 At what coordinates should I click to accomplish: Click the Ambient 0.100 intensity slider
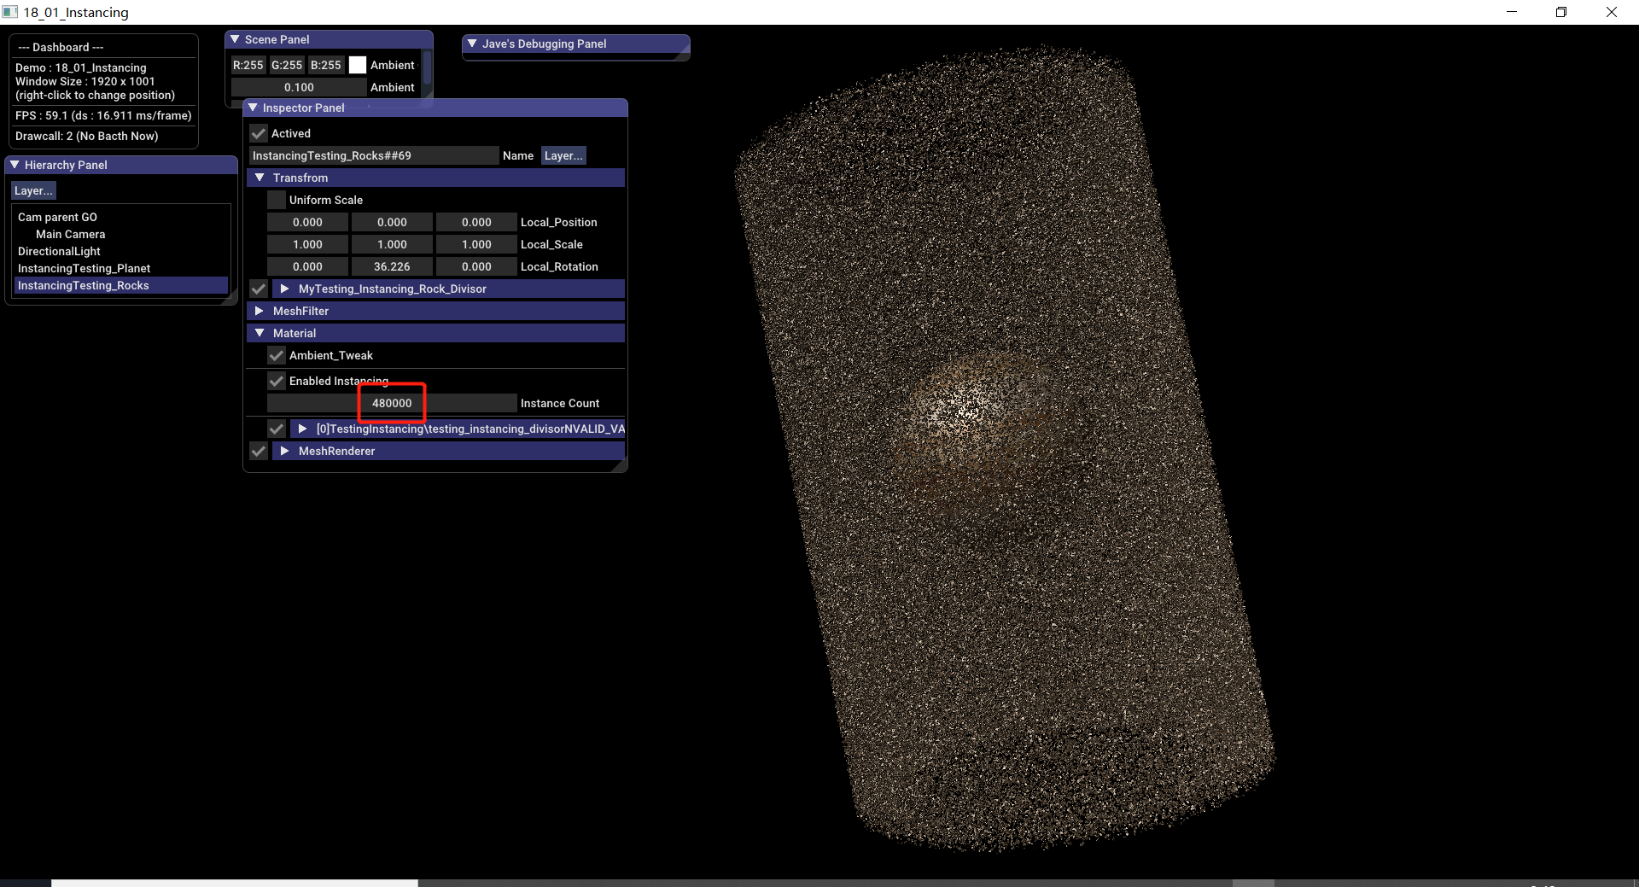pos(299,87)
